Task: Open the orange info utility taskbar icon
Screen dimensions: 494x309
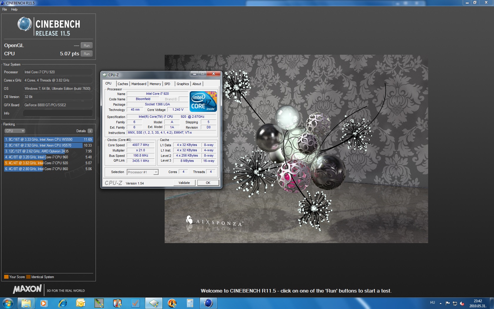Action: (x=172, y=303)
